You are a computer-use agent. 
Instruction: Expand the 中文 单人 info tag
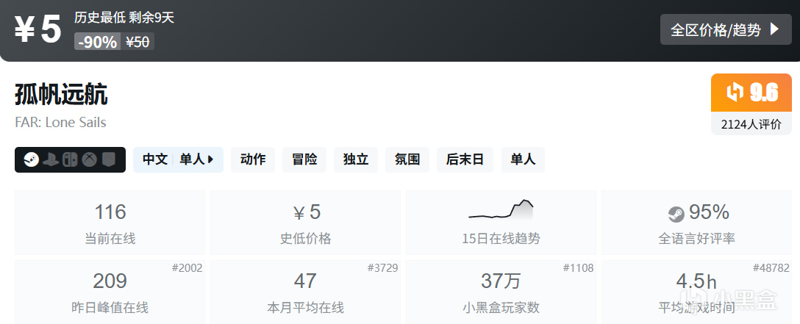(178, 160)
